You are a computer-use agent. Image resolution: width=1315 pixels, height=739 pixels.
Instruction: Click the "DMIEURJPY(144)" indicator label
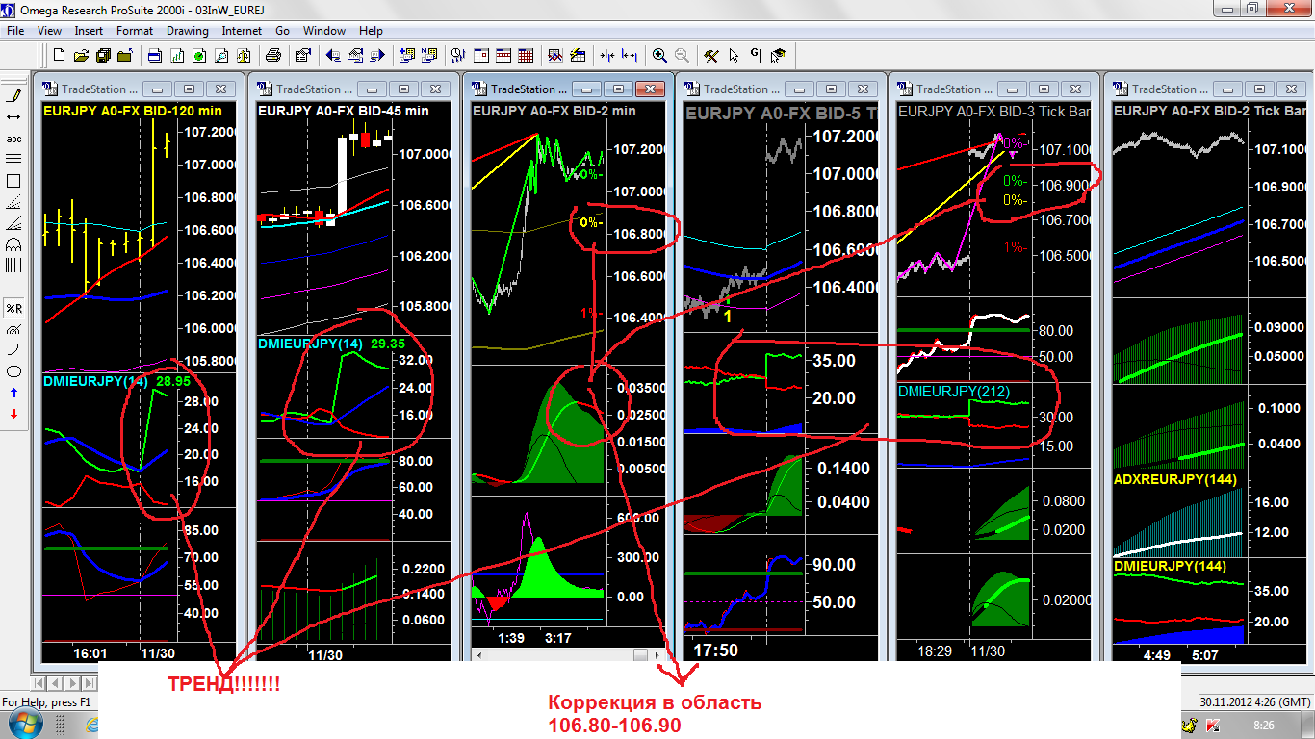click(x=1170, y=566)
